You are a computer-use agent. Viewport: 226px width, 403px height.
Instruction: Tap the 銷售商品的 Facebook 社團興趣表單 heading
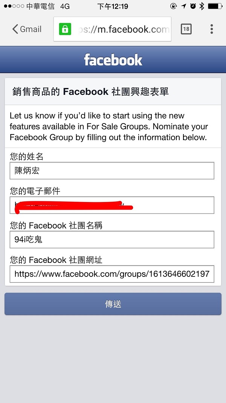(90, 91)
